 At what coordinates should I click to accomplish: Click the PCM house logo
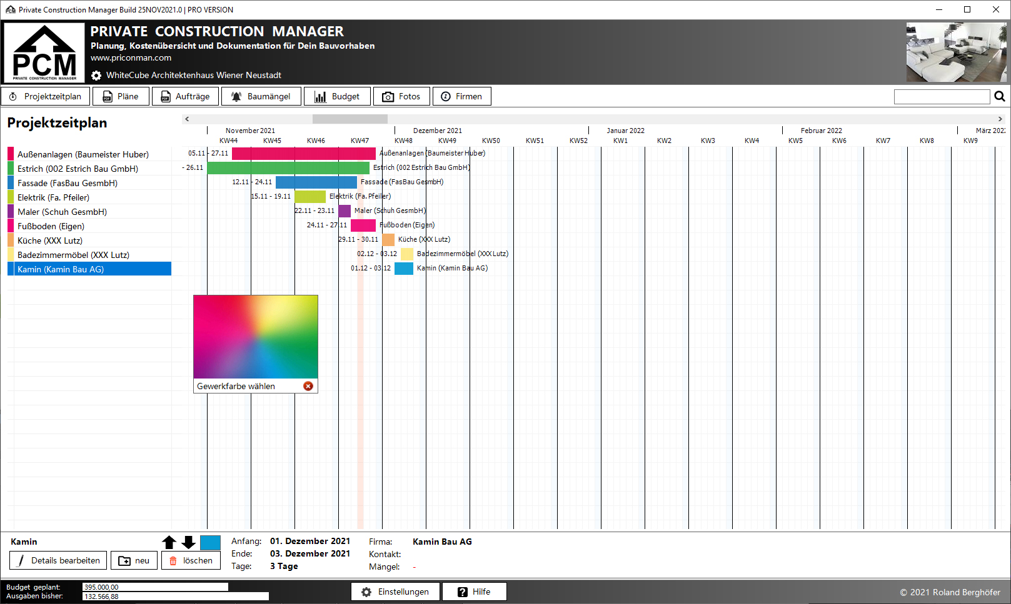44,53
